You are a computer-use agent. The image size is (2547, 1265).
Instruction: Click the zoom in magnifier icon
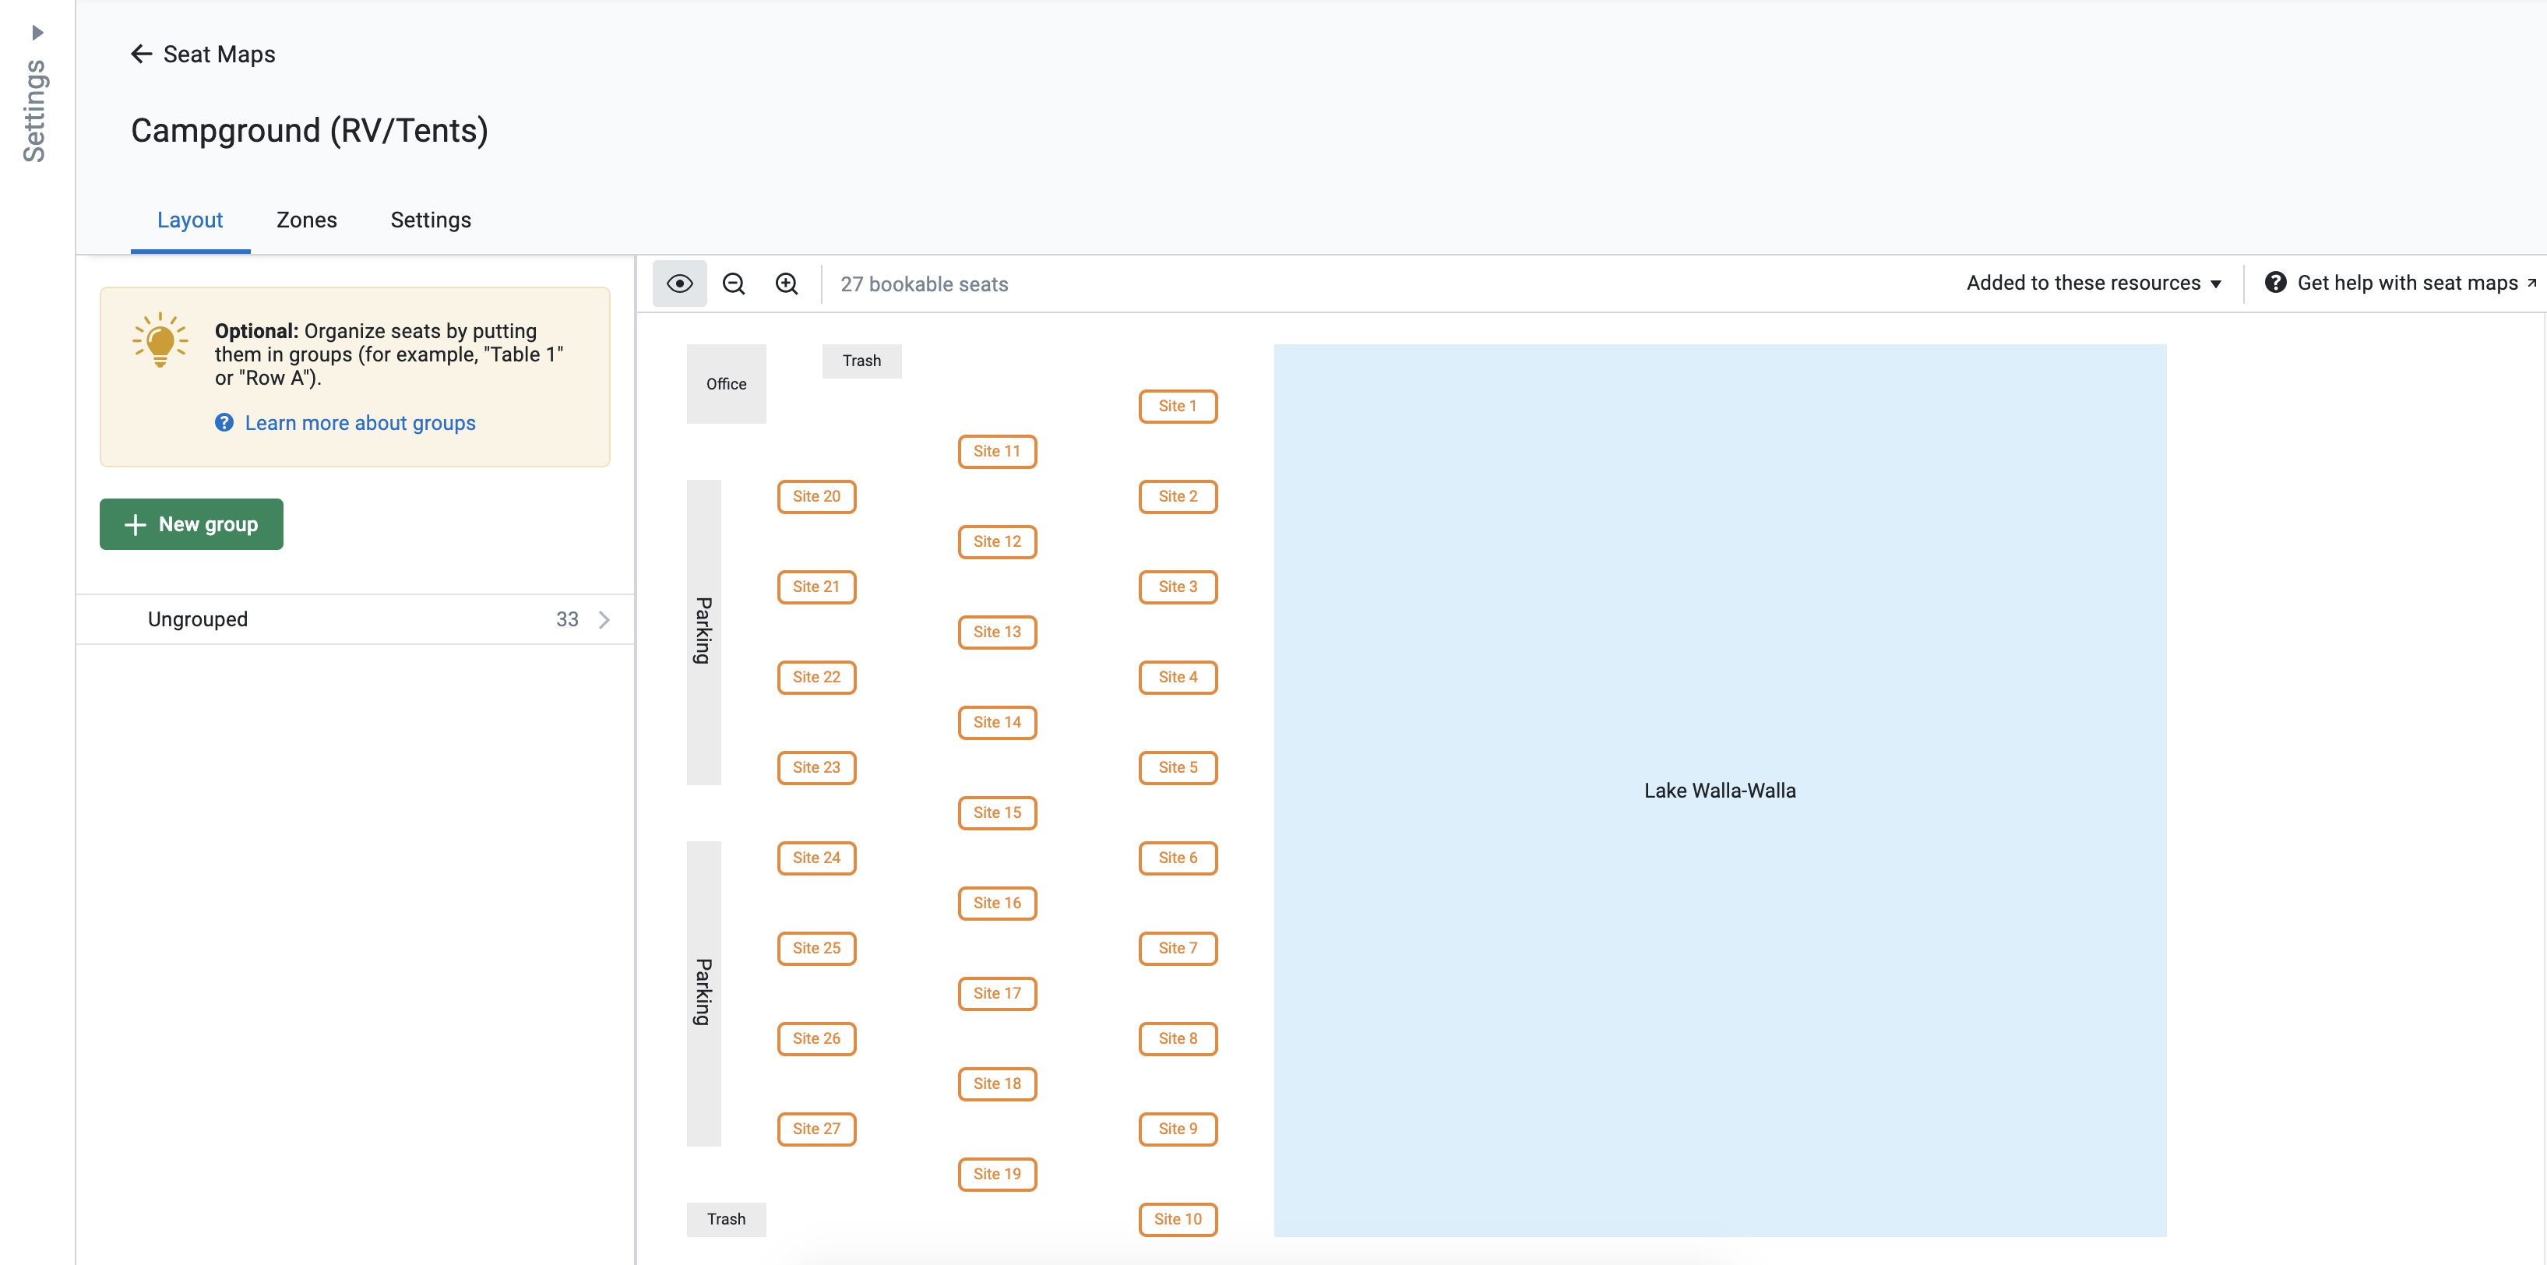pos(787,284)
